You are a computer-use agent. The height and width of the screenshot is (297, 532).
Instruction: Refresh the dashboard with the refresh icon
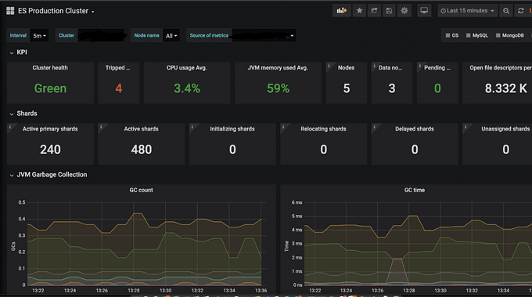(520, 11)
